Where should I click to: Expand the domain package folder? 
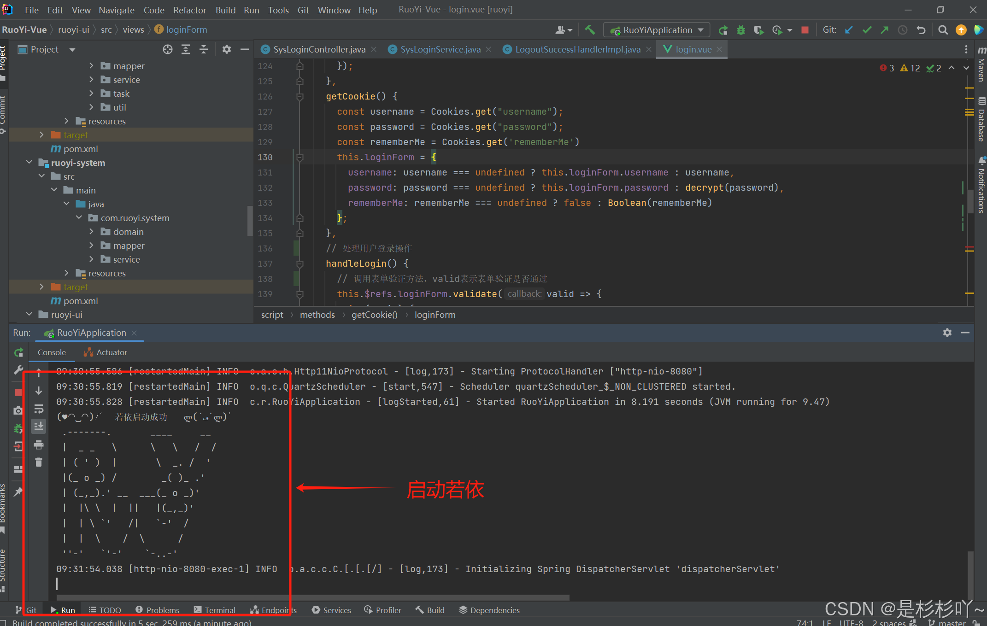pyautogui.click(x=91, y=232)
